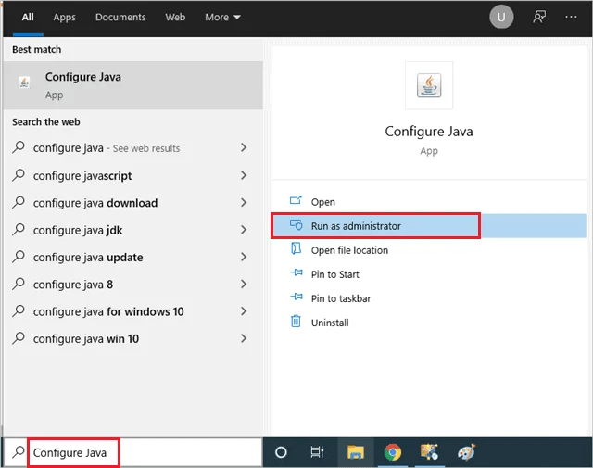Open Google Chrome from the taskbar
This screenshot has height=468, width=593.
coord(393,452)
